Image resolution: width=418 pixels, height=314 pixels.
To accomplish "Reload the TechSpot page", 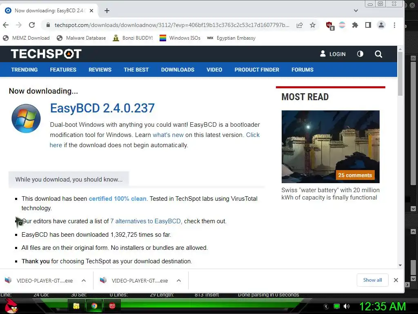I will 32,25.
